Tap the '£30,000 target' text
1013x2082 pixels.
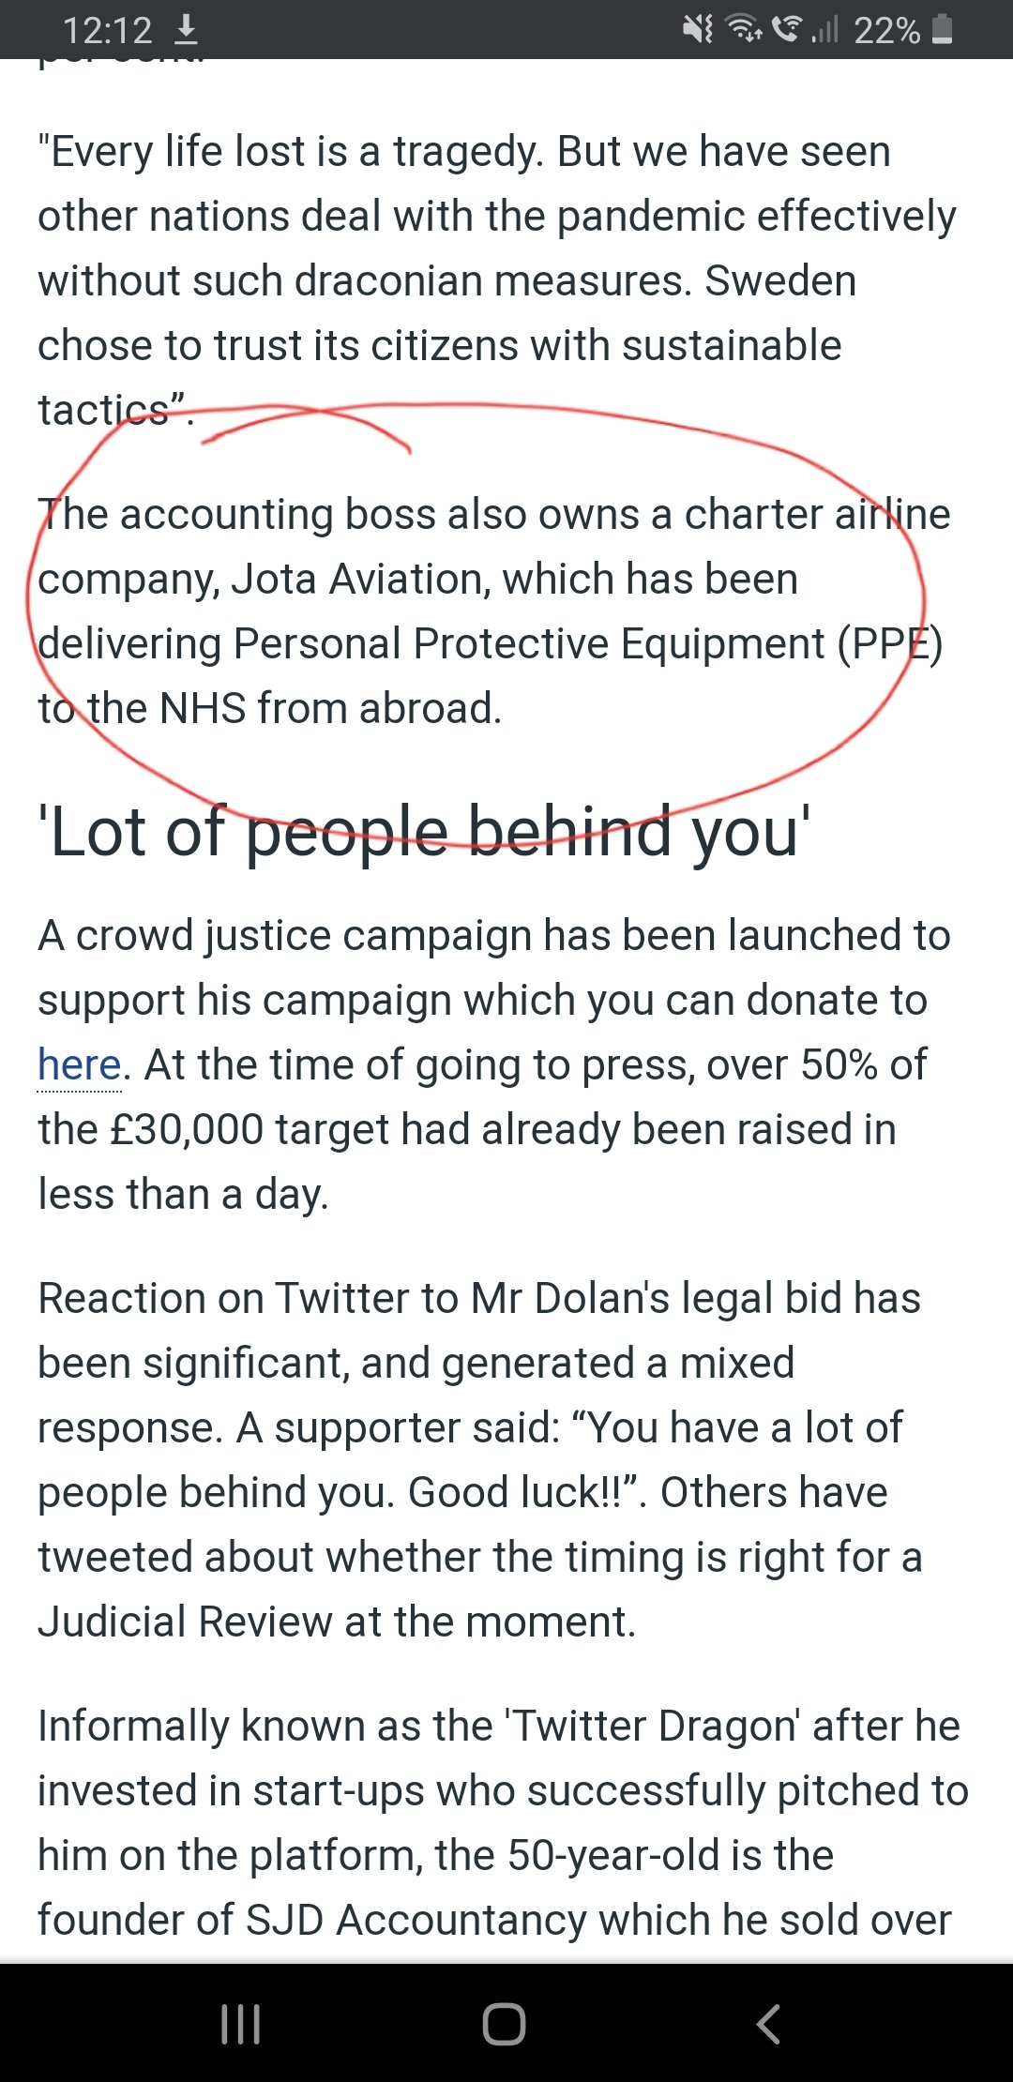[249, 1130]
